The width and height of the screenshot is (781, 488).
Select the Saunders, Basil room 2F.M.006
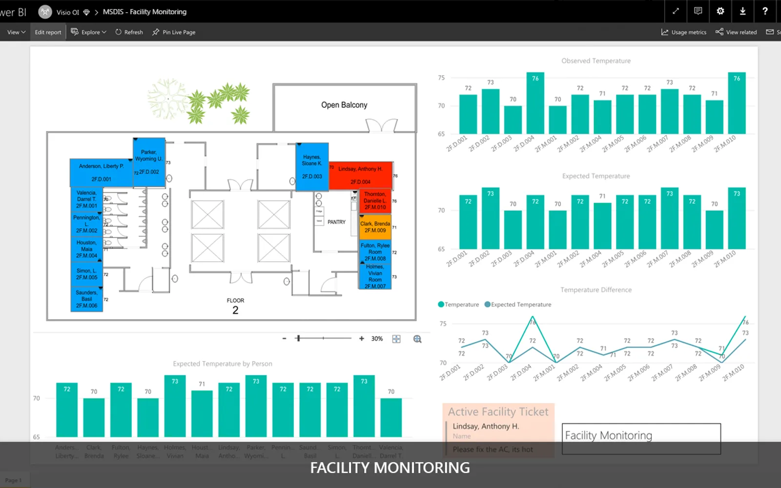pyautogui.click(x=86, y=299)
